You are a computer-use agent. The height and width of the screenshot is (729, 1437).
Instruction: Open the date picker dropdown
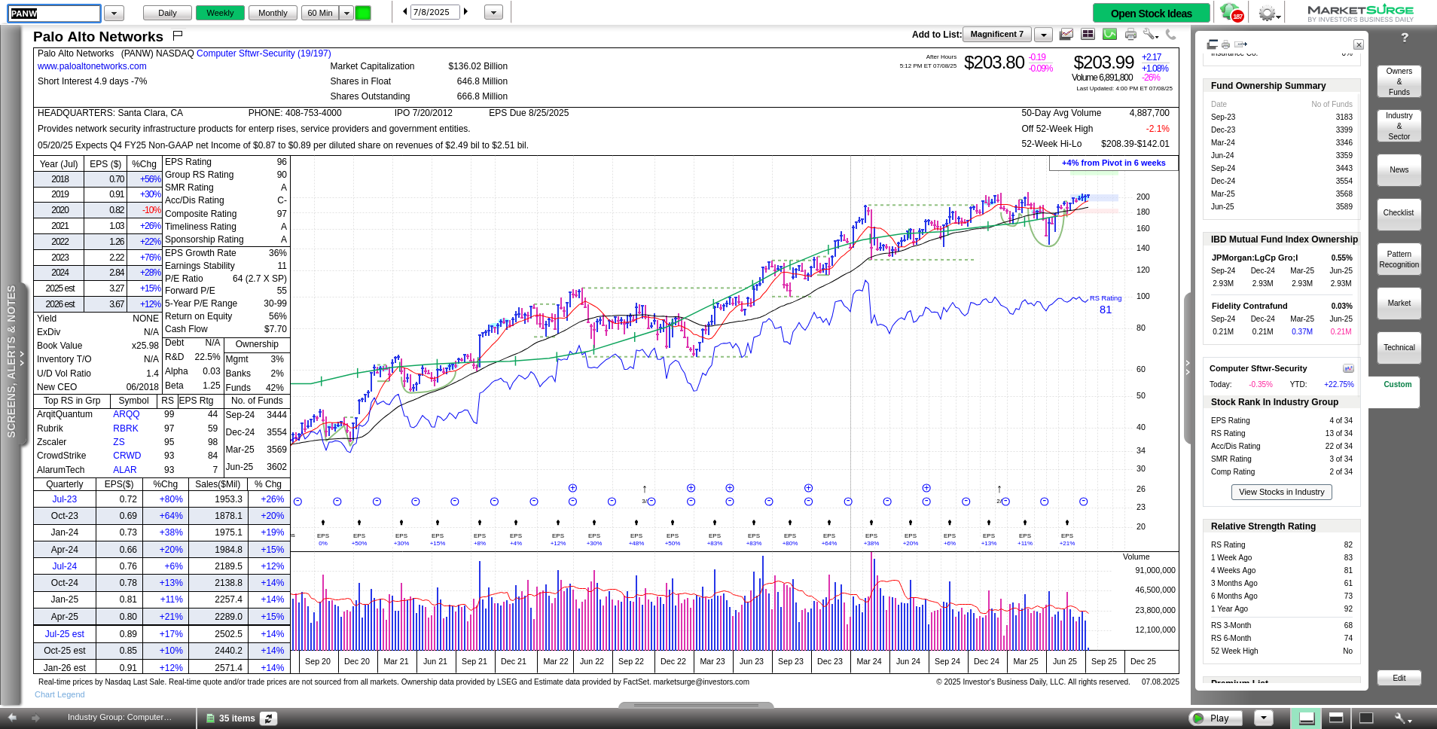(493, 13)
